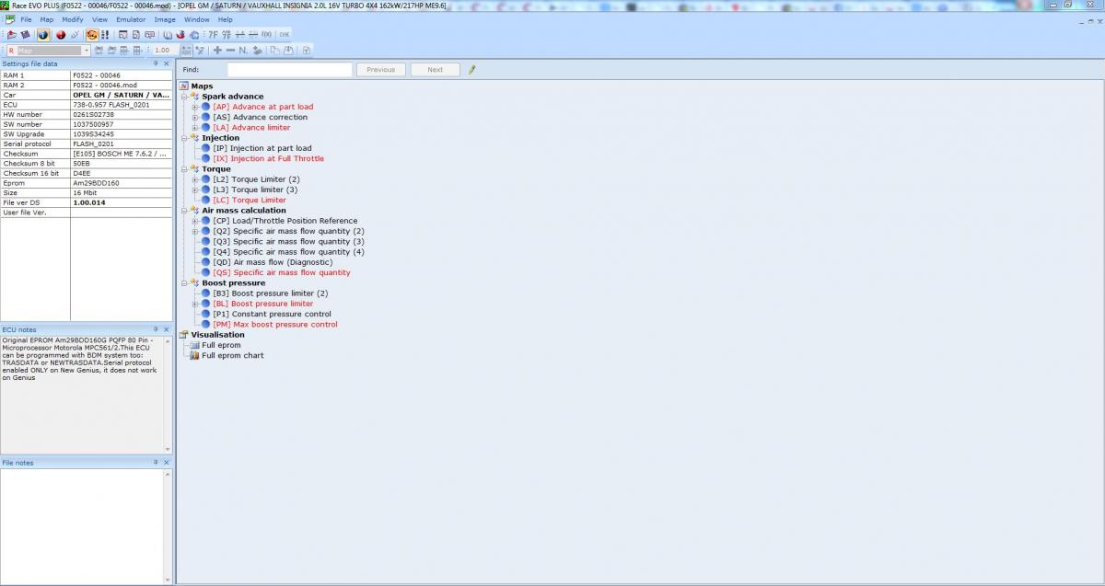Click the double exclamation mark icon
Screen dimensions: 1105x586
coord(105,35)
